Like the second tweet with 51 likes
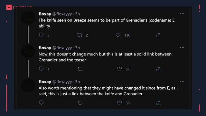The image size is (206, 116). click(119, 69)
